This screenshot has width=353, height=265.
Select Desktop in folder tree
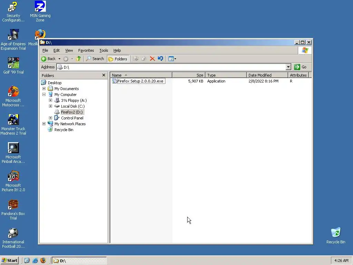[x=55, y=83]
